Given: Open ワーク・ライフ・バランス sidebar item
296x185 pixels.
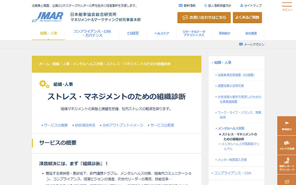Looking at the screenshot, I should click(x=238, y=115).
